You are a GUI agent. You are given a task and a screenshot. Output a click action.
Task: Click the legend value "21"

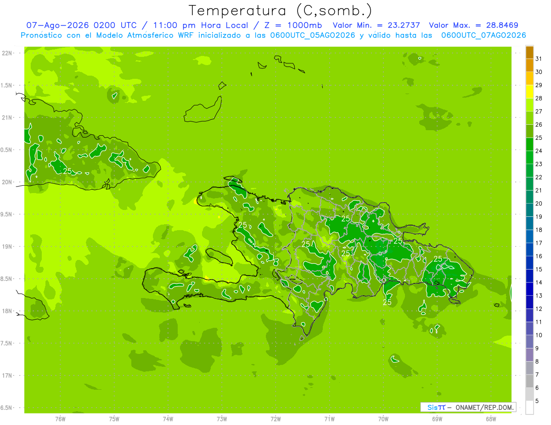[x=539, y=190]
